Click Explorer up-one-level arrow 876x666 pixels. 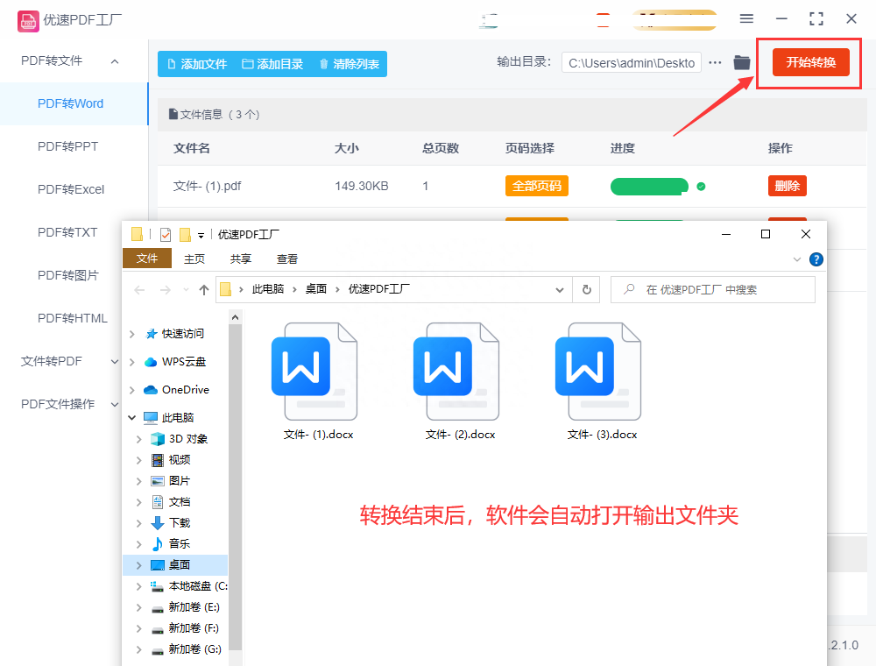point(204,289)
